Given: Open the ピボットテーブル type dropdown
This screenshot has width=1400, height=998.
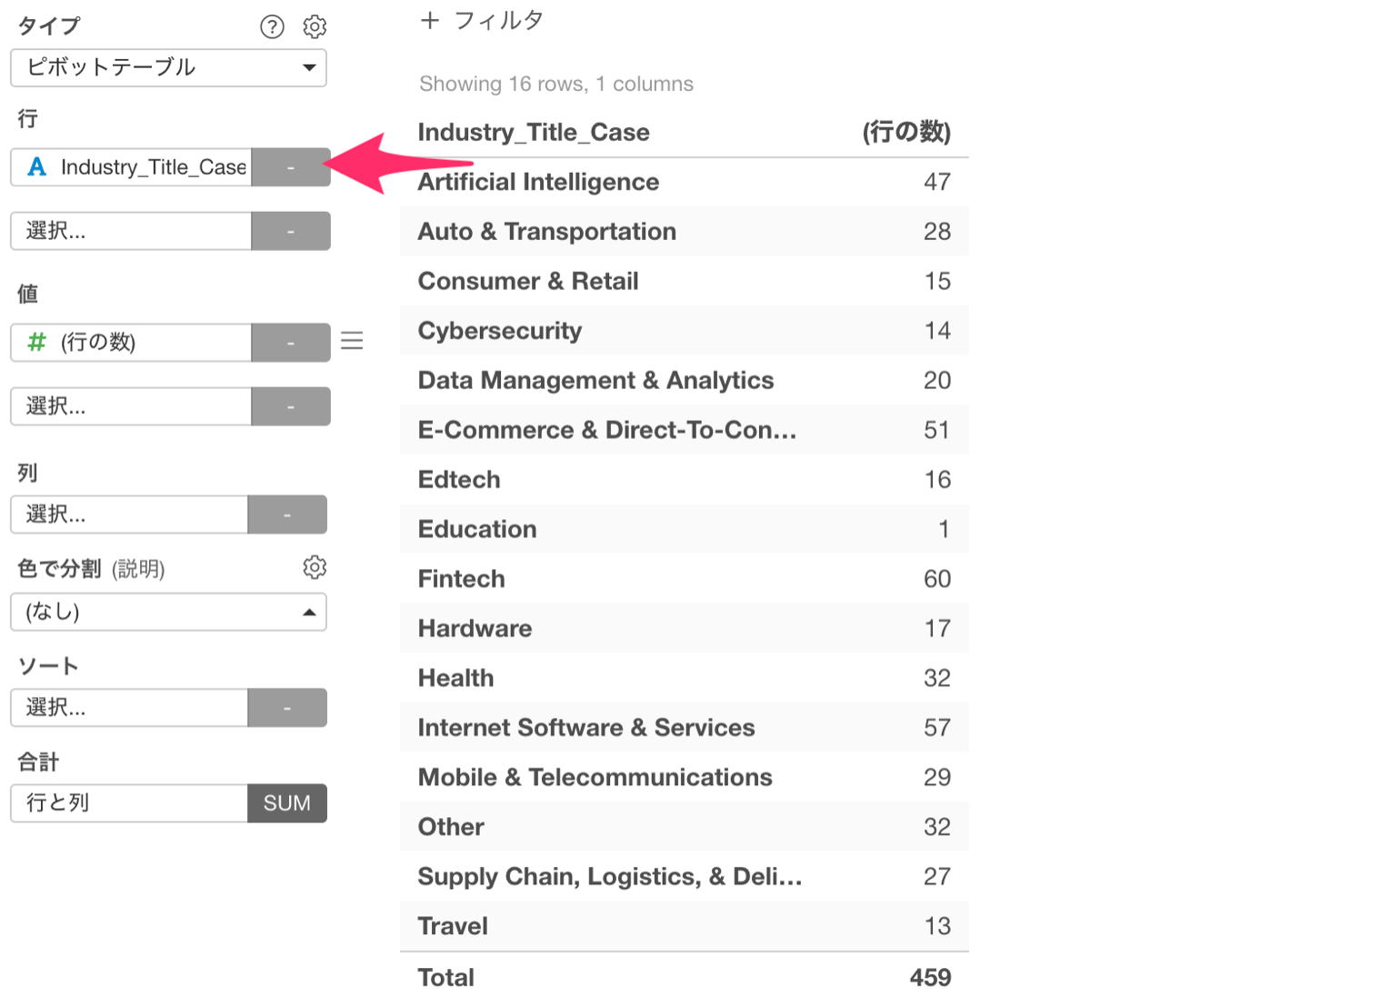Looking at the screenshot, I should point(168,67).
